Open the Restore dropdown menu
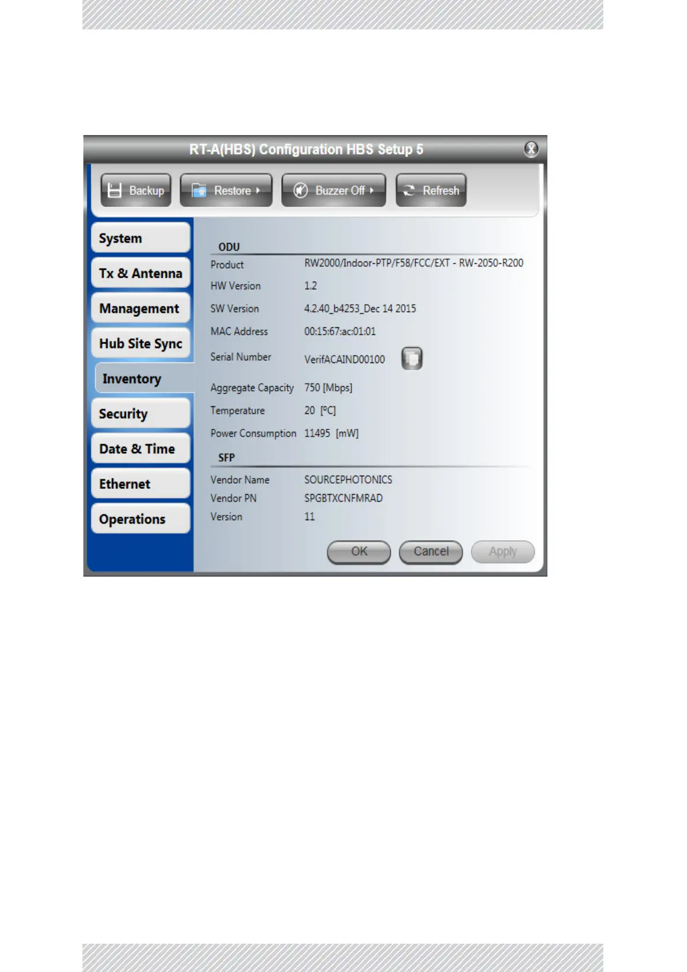This screenshot has width=687, height=972. (226, 190)
